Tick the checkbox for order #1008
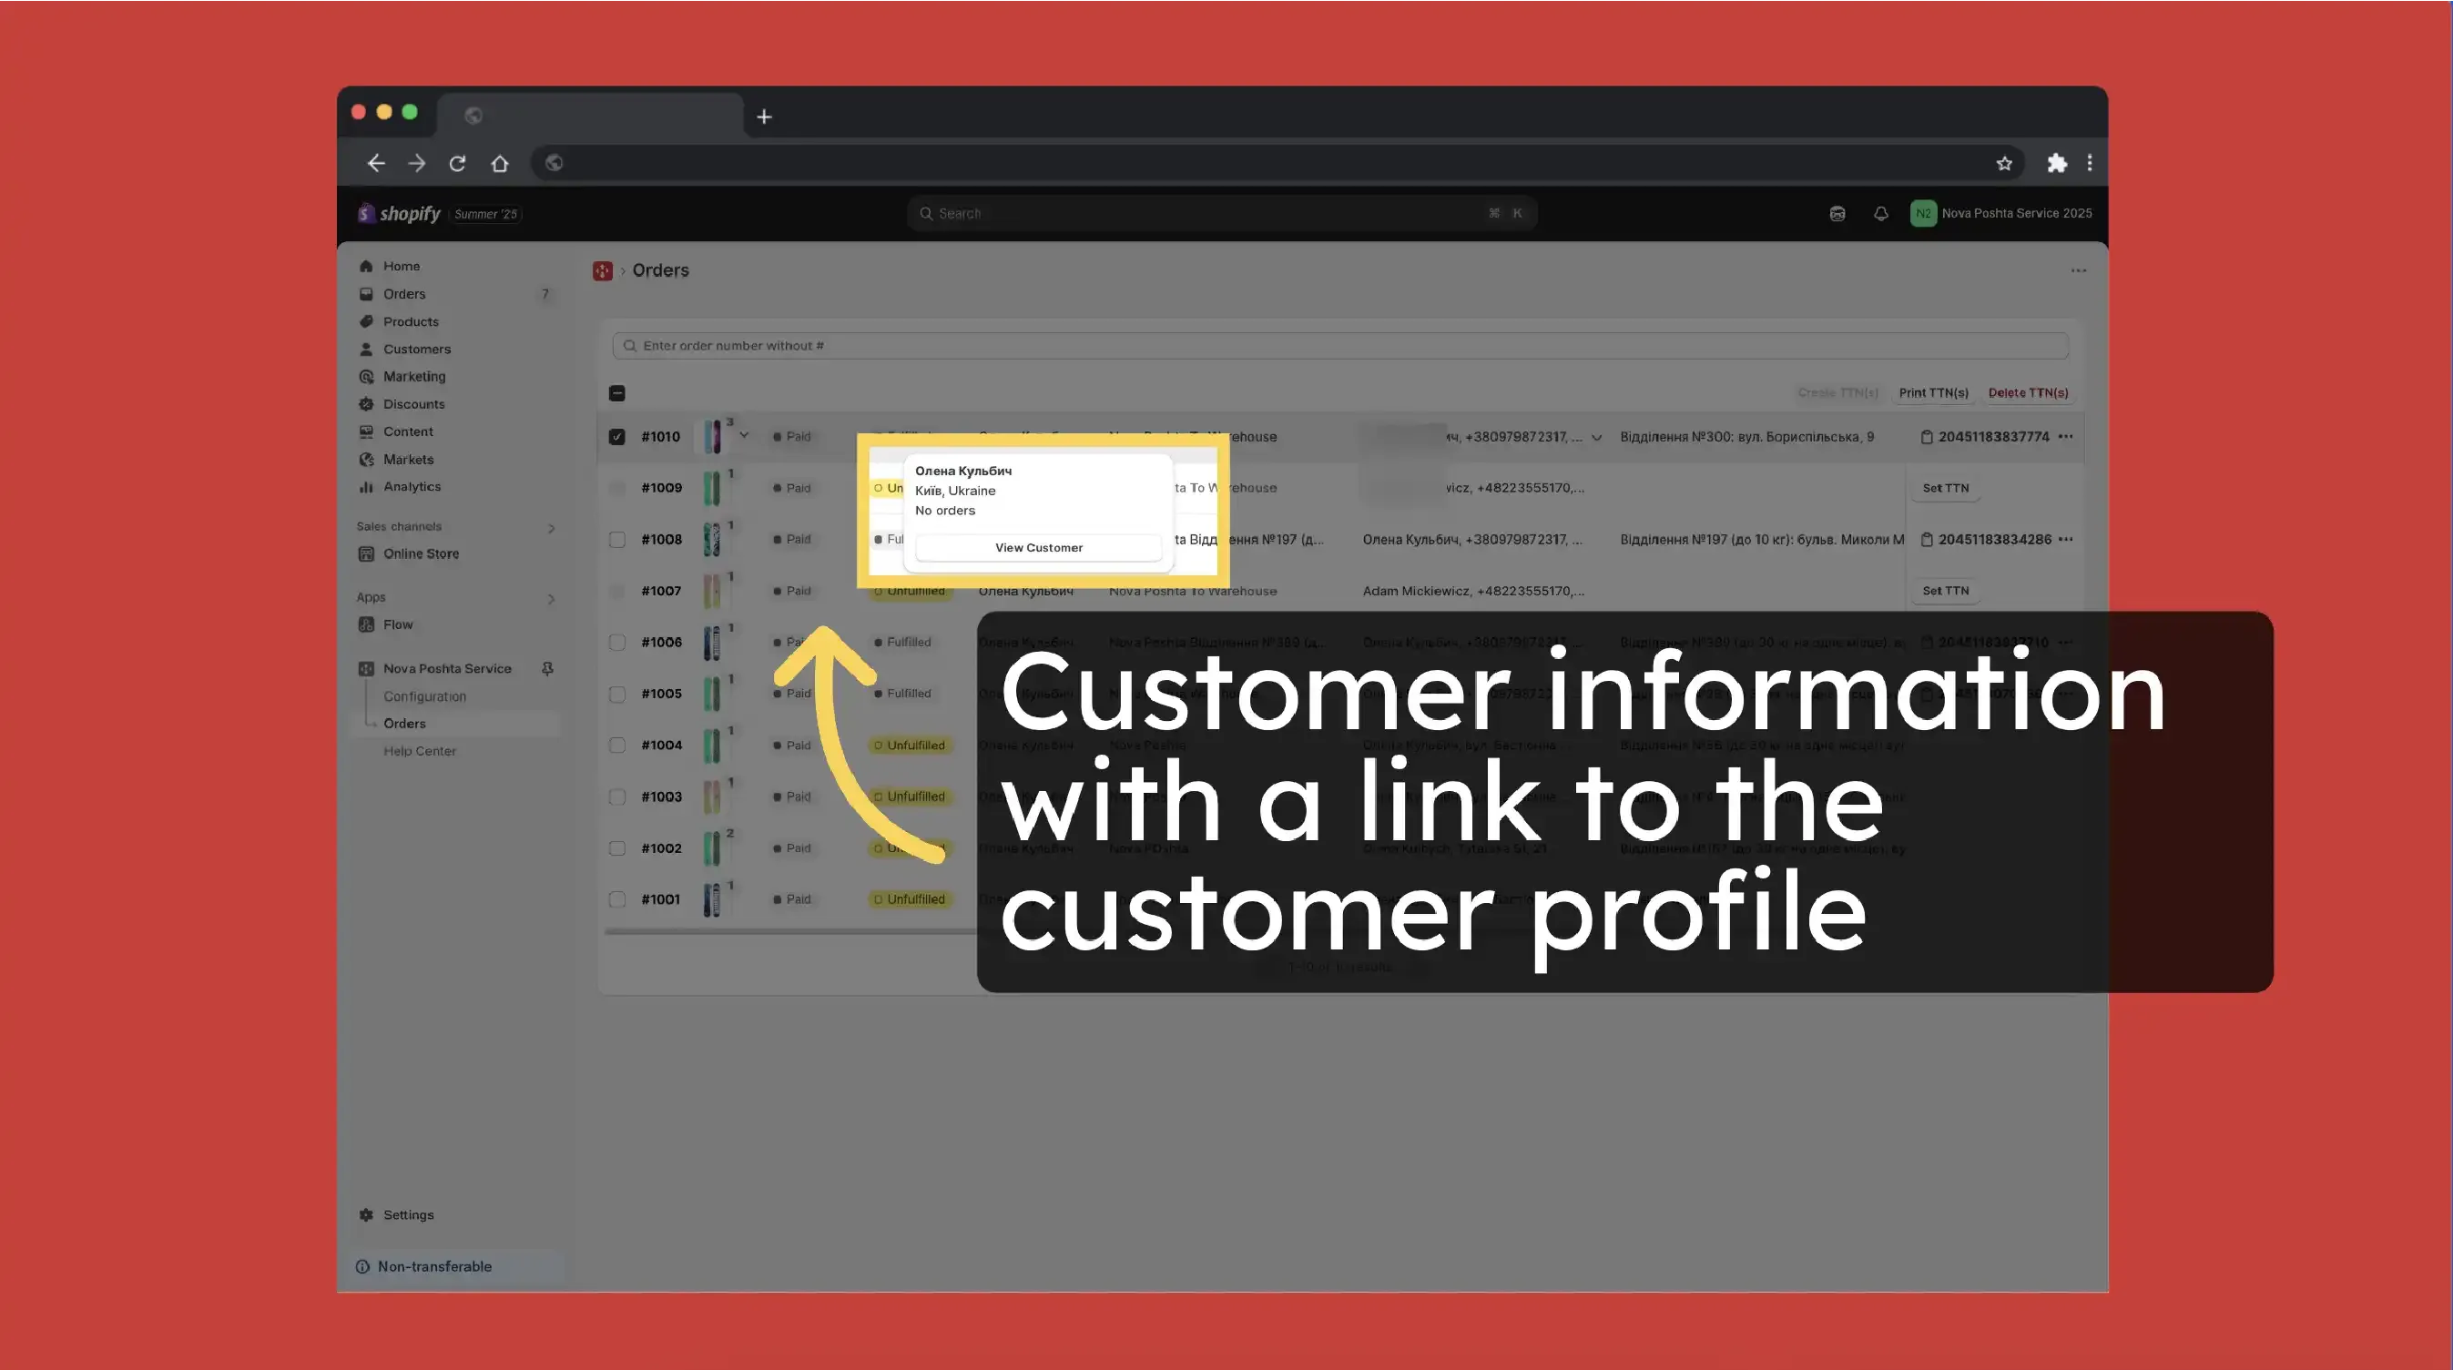Viewport: 2453px width, 1370px height. point(617,540)
